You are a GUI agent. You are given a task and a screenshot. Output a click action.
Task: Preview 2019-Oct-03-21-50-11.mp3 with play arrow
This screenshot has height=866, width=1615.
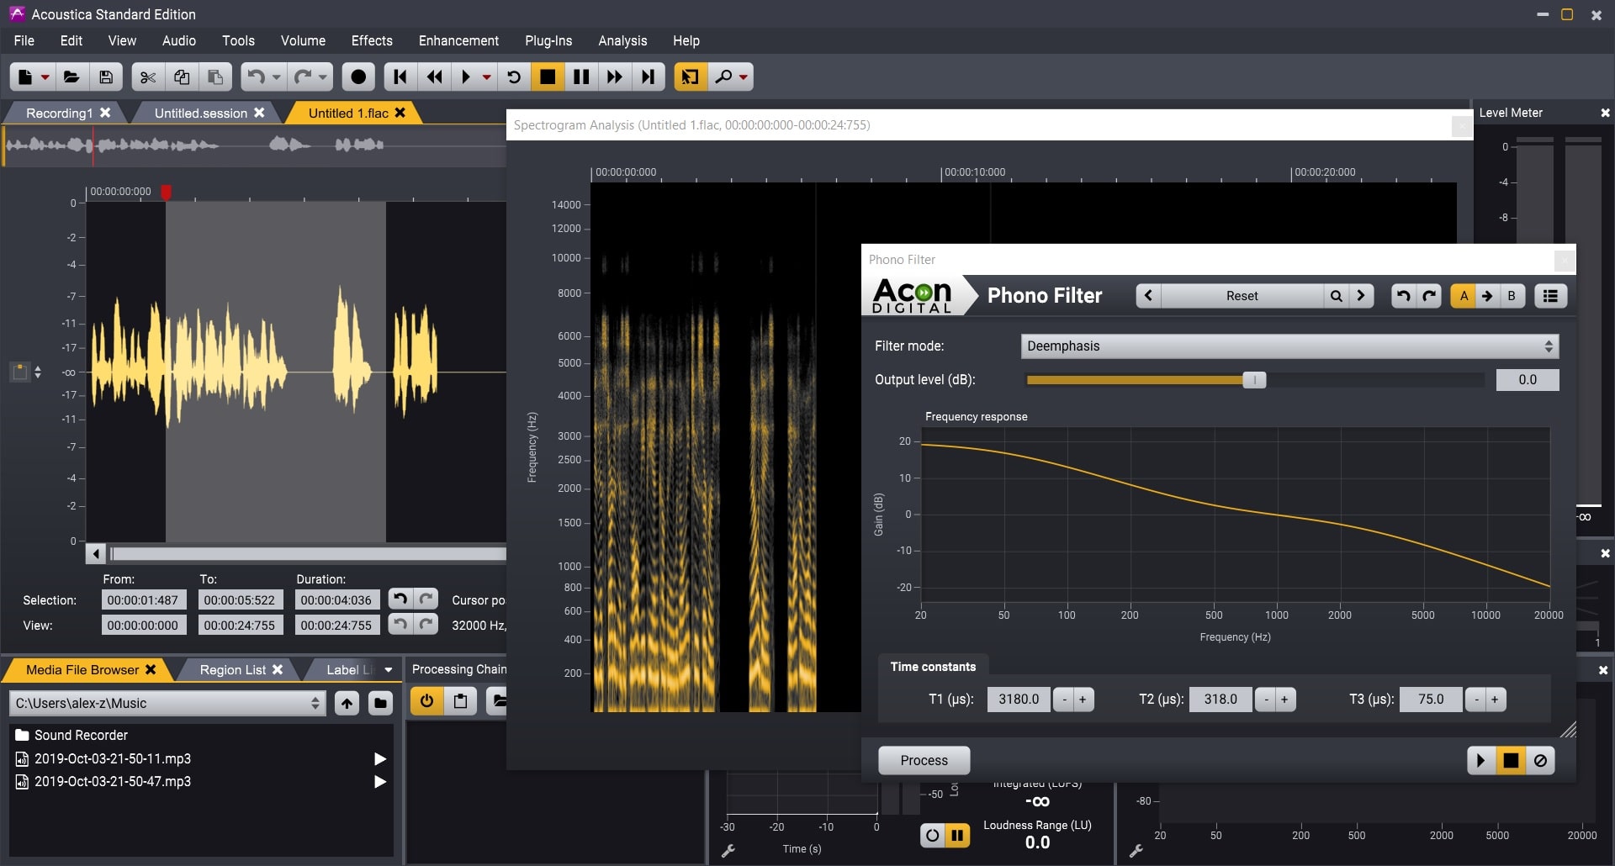coord(380,759)
